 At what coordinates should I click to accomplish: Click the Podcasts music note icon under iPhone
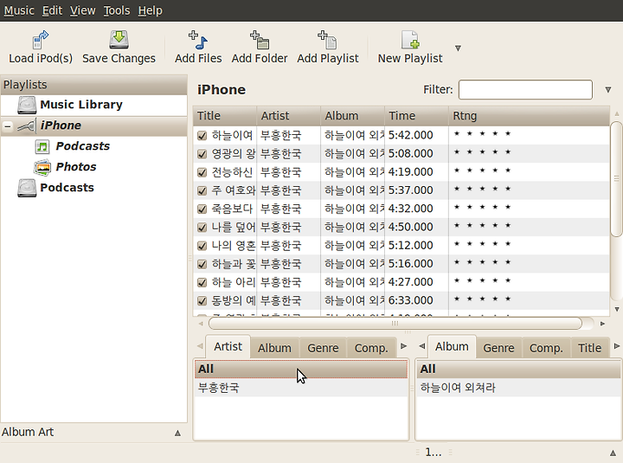[x=42, y=146]
